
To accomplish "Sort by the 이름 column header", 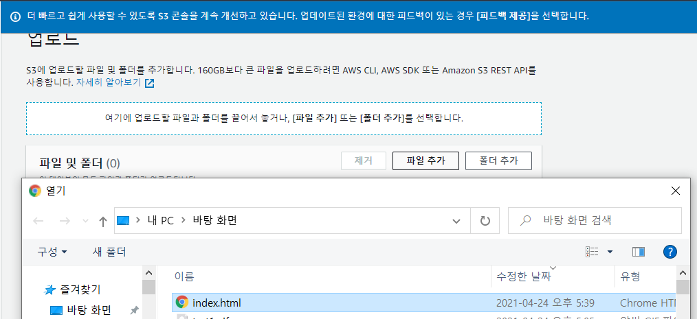I will (x=184, y=277).
